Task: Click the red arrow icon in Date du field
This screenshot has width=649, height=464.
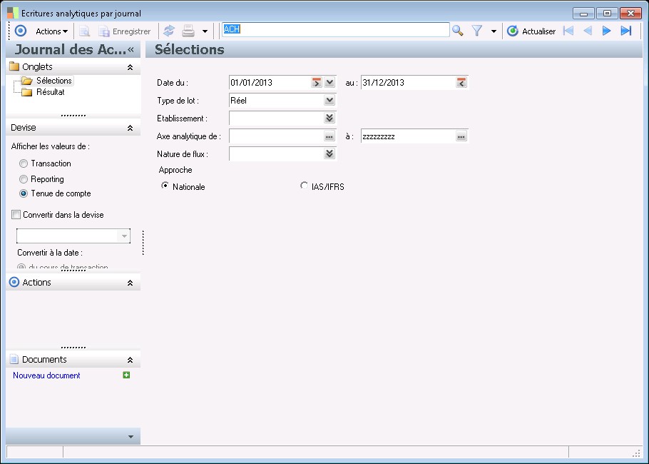Action: (317, 82)
